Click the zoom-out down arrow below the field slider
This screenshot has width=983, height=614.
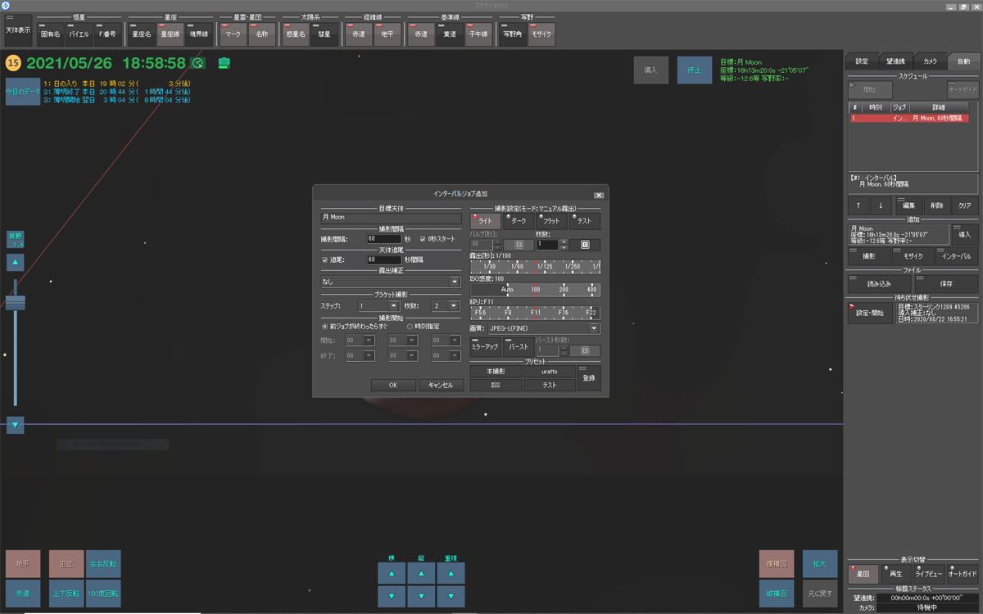16,425
